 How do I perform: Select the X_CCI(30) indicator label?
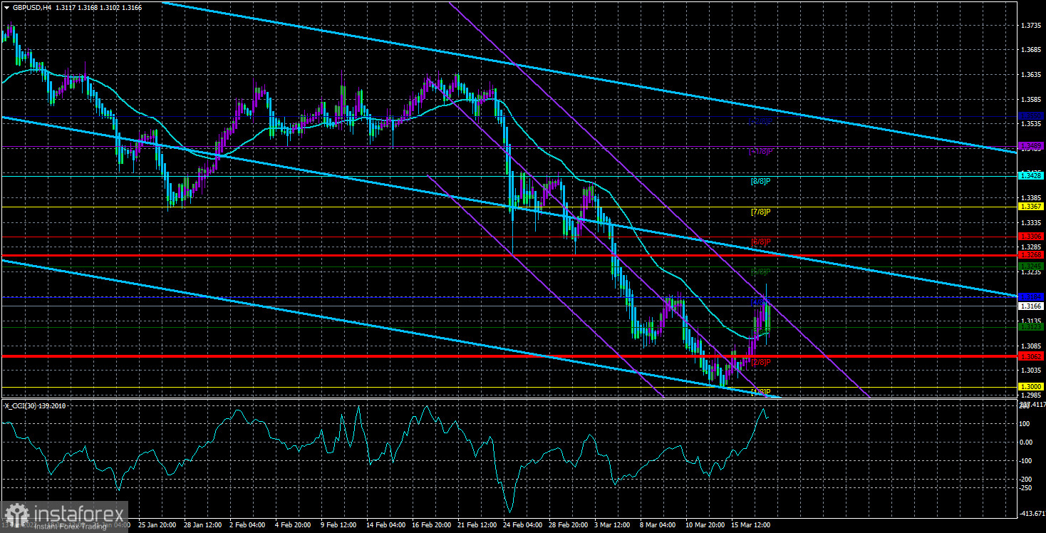pos(20,405)
